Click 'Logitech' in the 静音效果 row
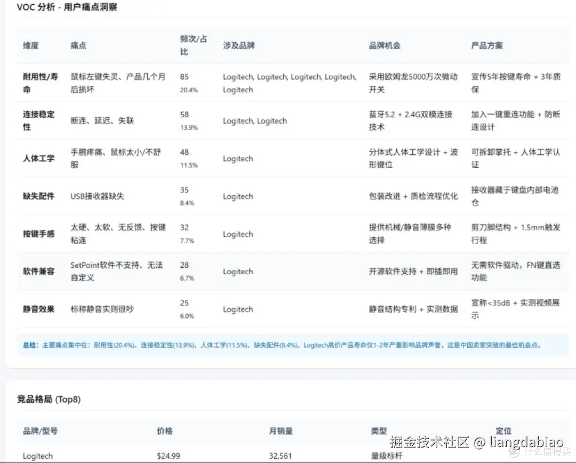Image resolution: width=576 pixels, height=463 pixels. (238, 309)
